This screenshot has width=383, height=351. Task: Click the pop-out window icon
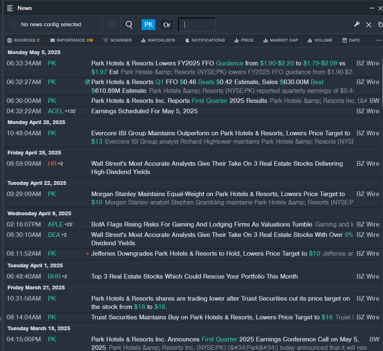(381, 25)
